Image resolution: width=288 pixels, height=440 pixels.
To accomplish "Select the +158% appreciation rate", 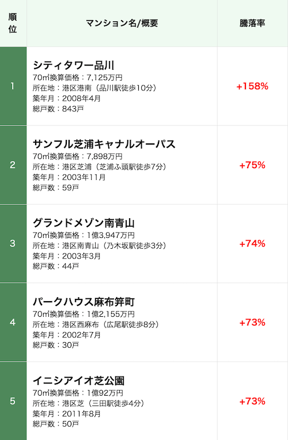I will pos(252,86).
